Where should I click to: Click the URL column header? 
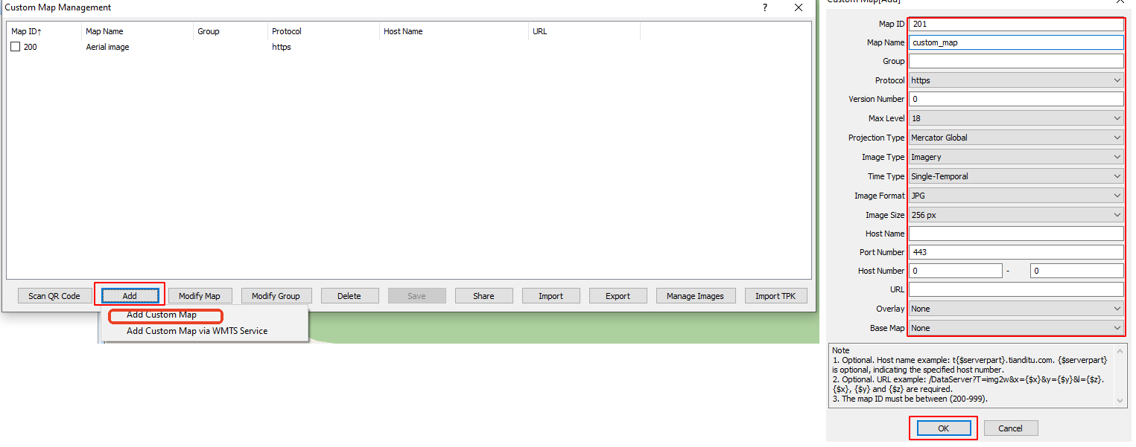tap(584, 31)
